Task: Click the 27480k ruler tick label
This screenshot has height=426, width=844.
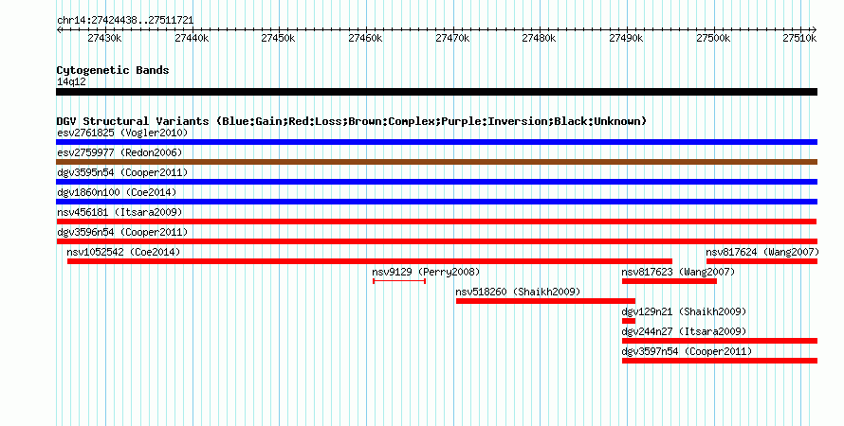Action: pyautogui.click(x=539, y=38)
